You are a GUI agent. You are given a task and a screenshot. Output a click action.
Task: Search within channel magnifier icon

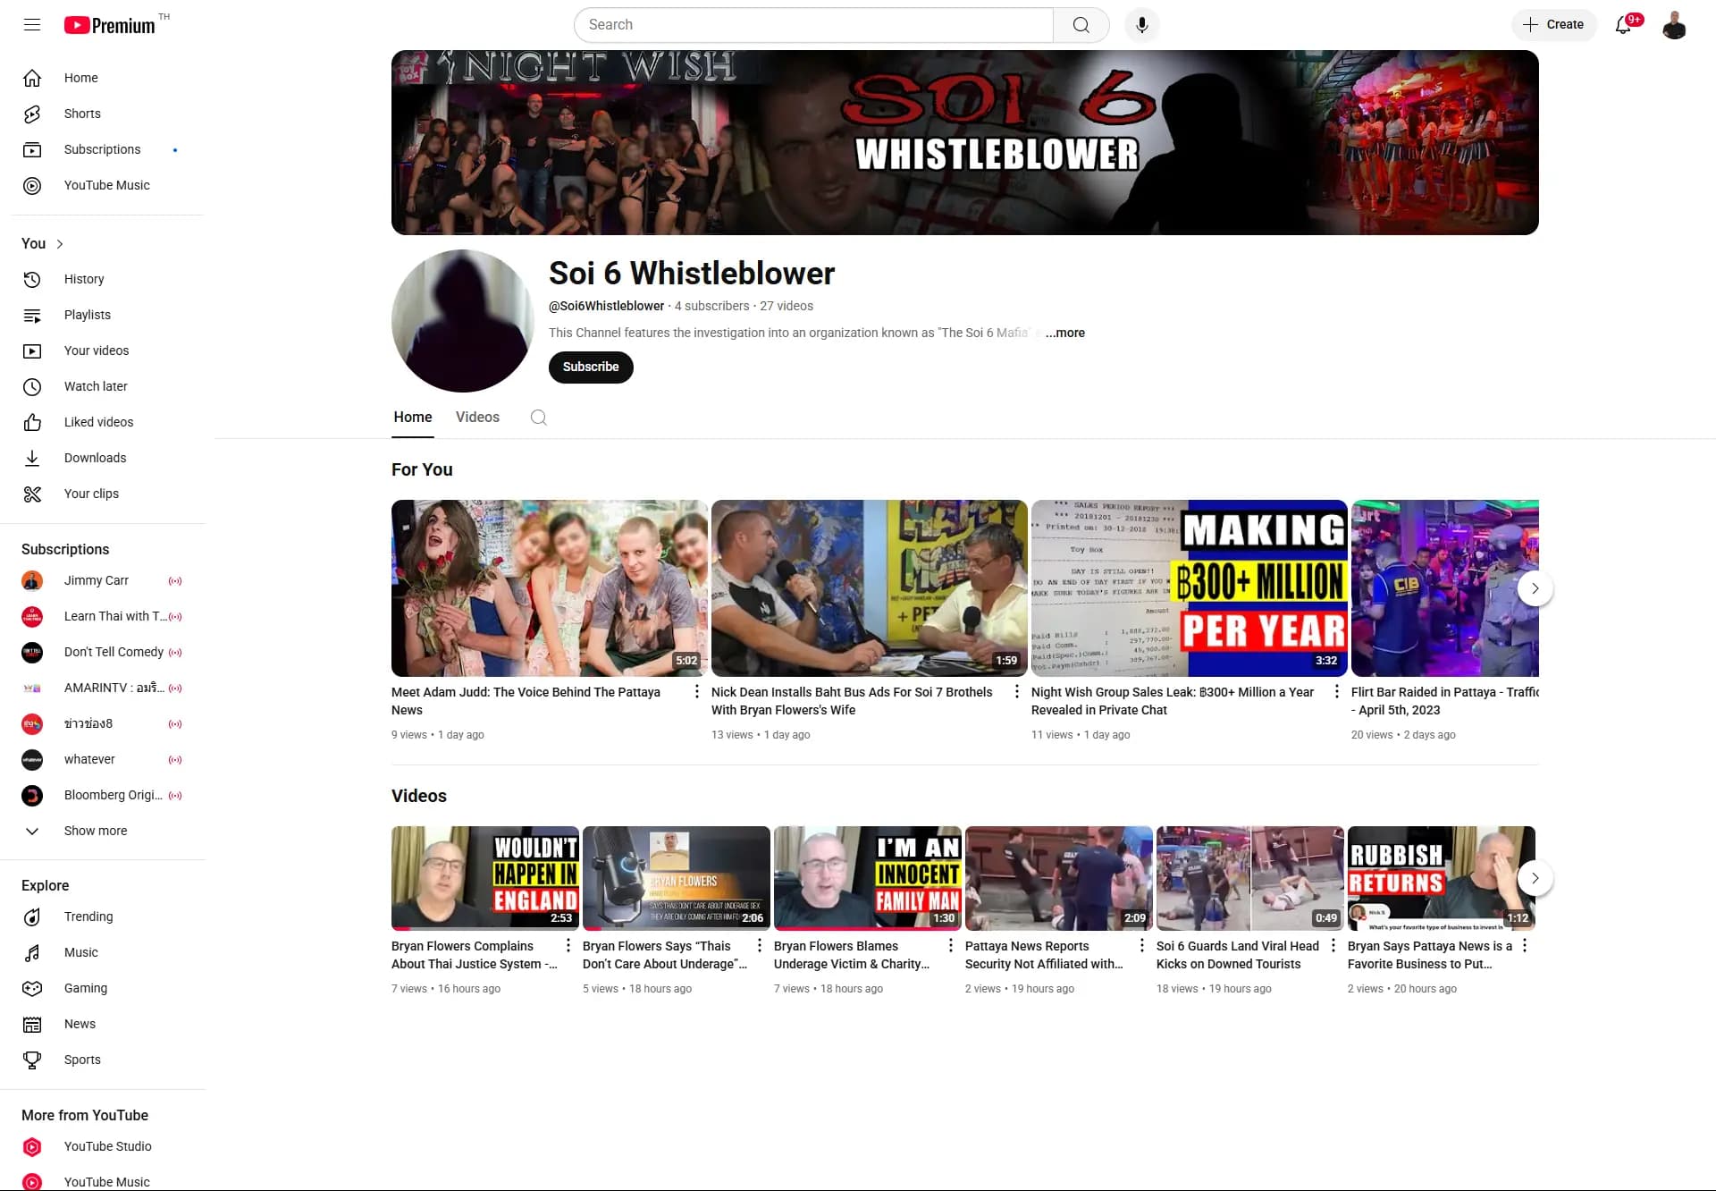click(x=538, y=418)
